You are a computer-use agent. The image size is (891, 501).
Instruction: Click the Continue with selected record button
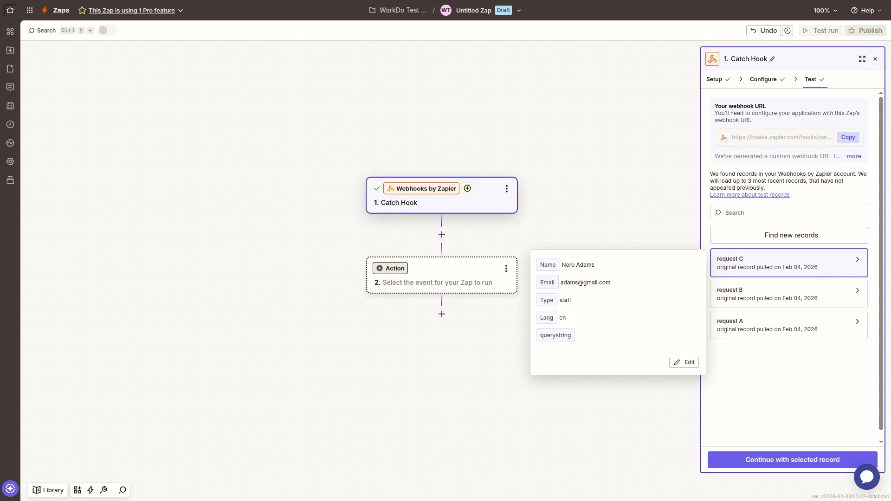click(792, 460)
